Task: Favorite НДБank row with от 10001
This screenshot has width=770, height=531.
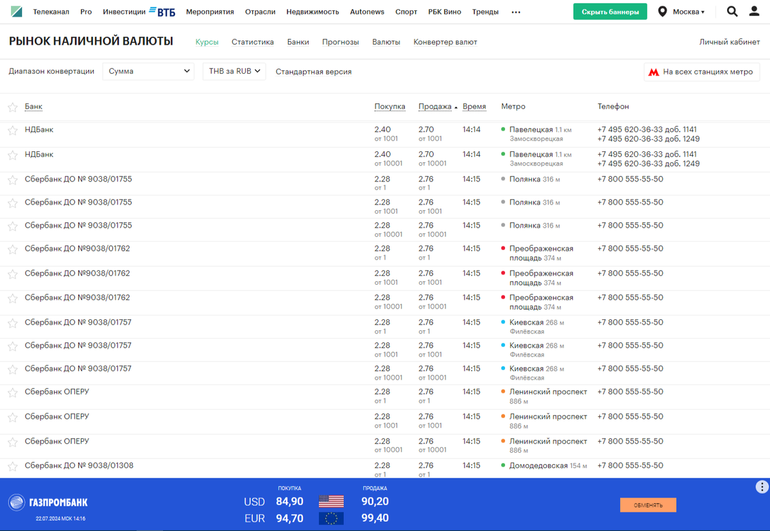Action: [x=13, y=155]
